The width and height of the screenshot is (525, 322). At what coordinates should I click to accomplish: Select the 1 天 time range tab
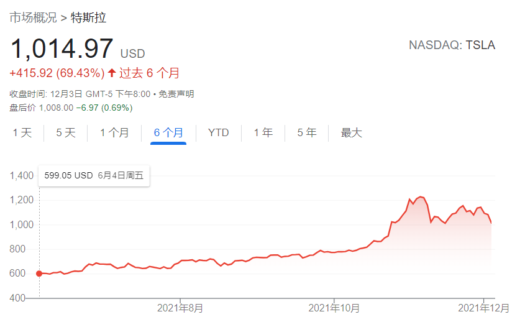[x=22, y=132]
